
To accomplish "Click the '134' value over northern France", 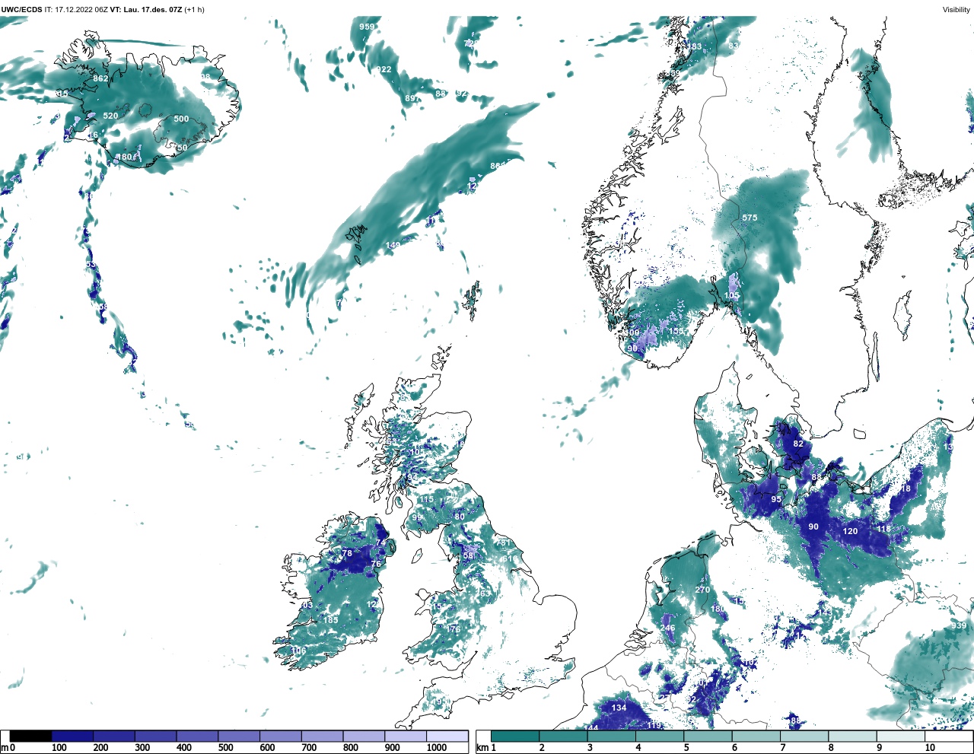I will tap(619, 708).
